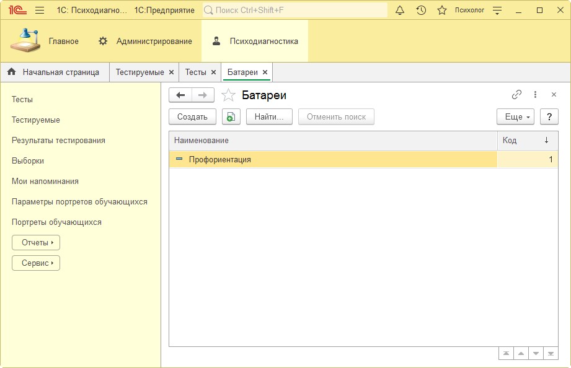Get link to the Батареи list

(x=516, y=95)
